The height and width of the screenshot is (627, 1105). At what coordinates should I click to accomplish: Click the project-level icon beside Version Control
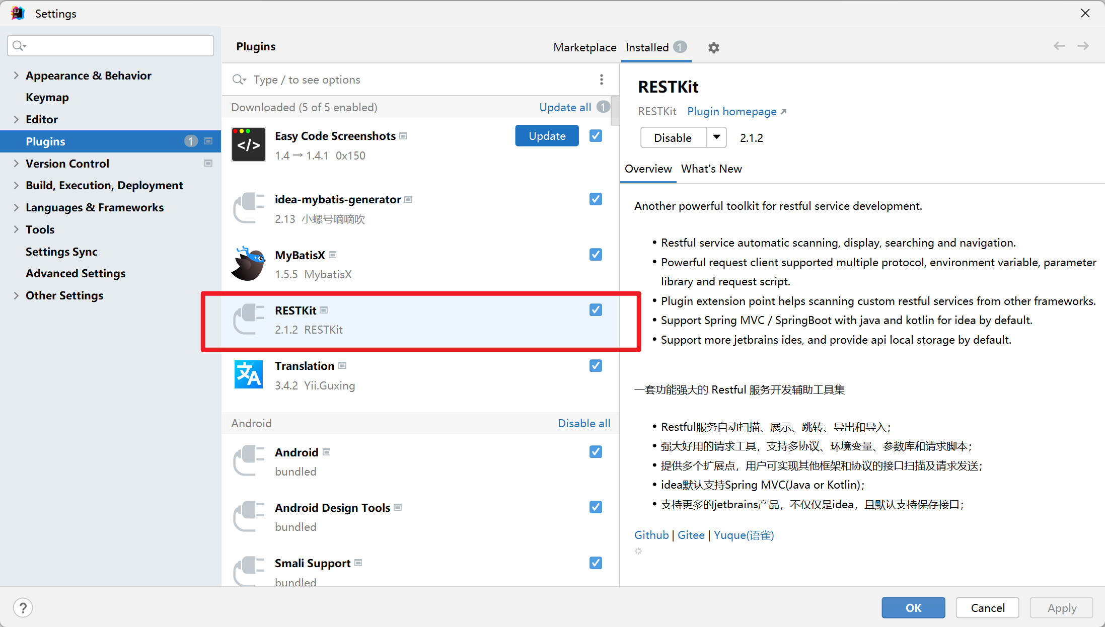tap(208, 163)
